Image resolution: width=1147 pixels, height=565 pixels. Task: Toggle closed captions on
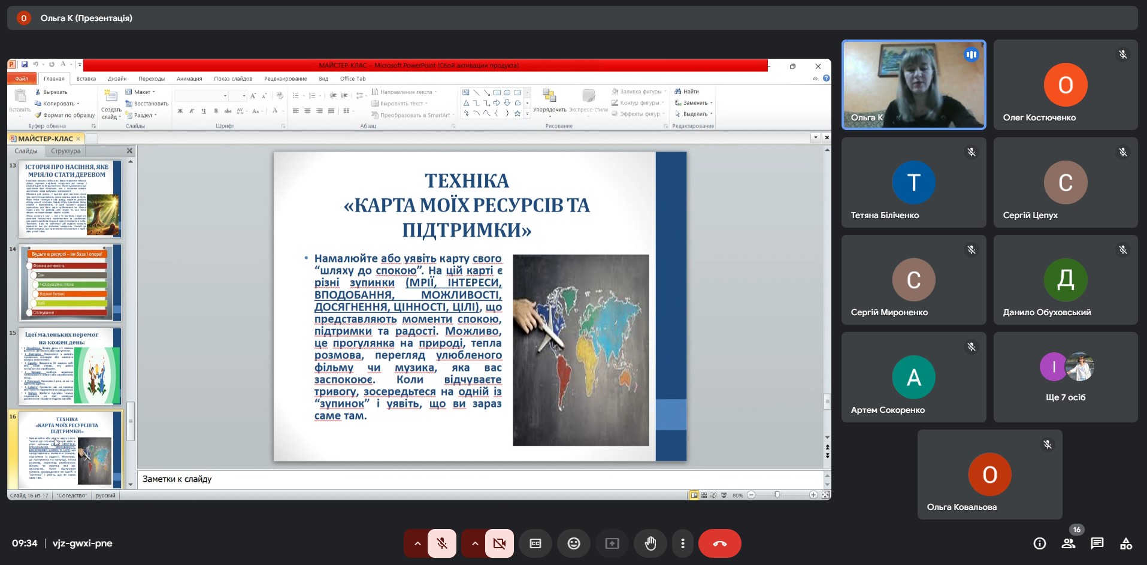(535, 543)
